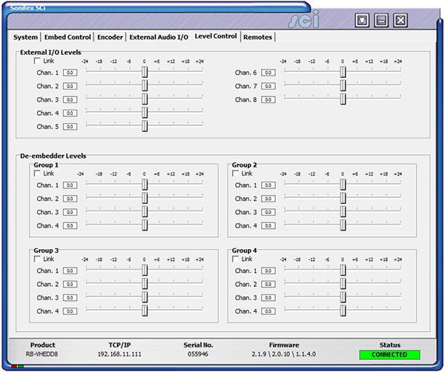445x372 pixels.
Task: Open the Remotes tab
Action: click(257, 37)
